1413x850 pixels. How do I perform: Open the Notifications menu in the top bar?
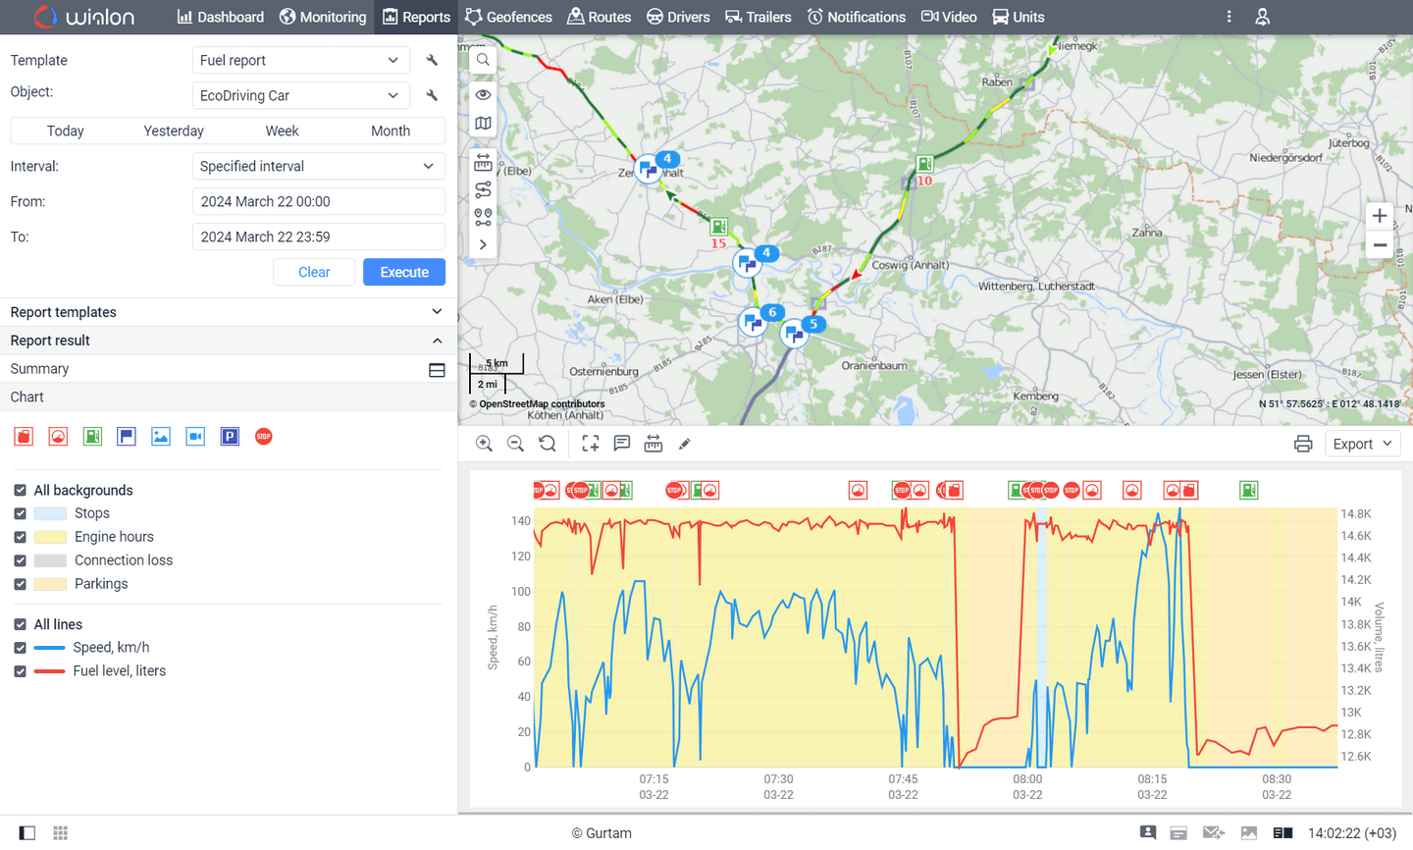tap(856, 17)
